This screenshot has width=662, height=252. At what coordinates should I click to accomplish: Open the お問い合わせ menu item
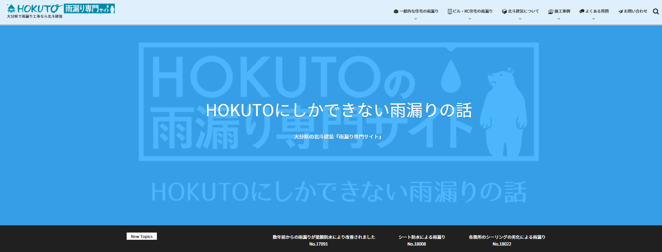(x=635, y=11)
